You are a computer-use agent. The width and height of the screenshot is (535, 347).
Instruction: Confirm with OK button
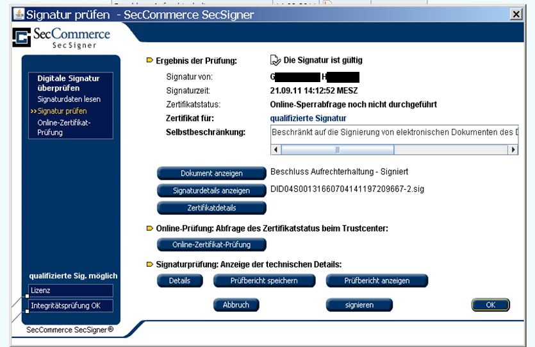click(491, 305)
